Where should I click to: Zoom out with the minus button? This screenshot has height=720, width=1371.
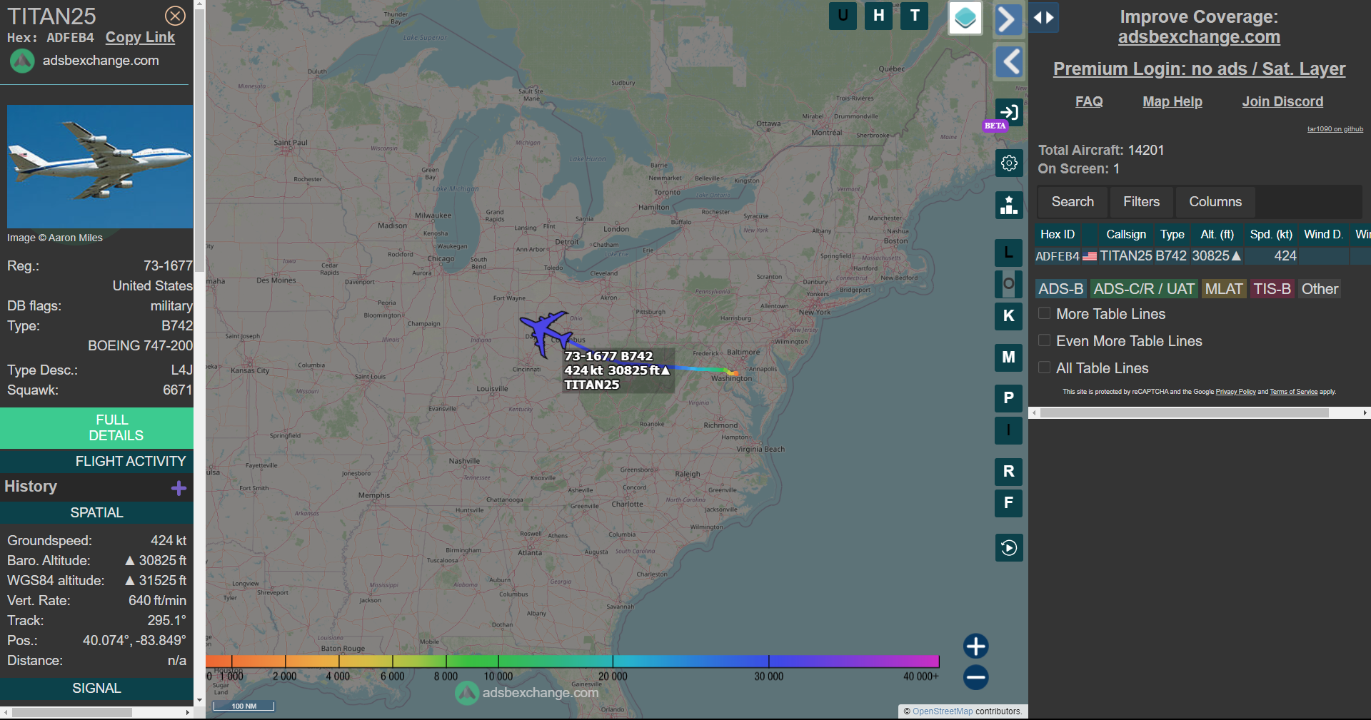pyautogui.click(x=975, y=677)
